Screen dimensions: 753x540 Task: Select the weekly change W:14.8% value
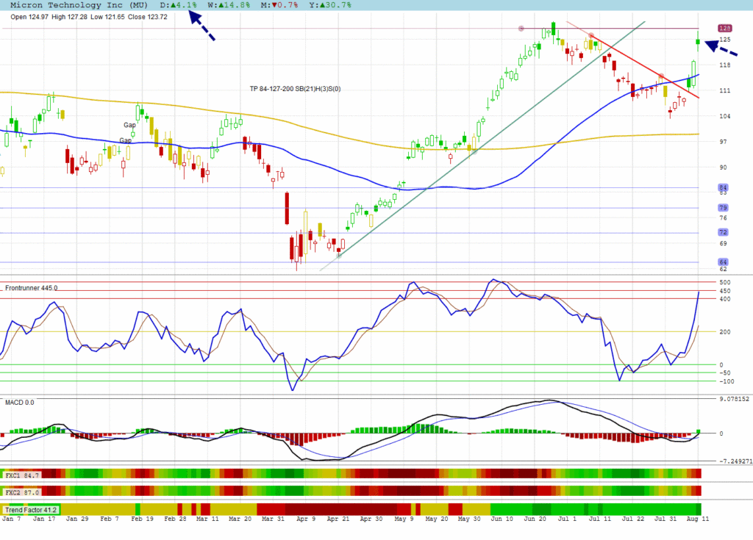[229, 5]
